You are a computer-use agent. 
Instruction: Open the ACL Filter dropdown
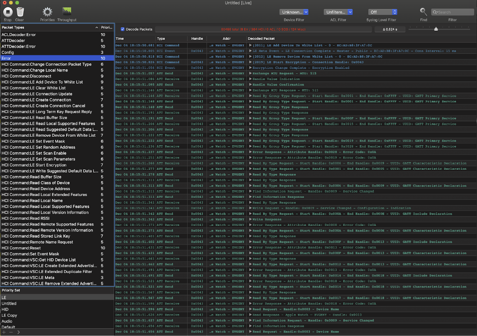338,12
